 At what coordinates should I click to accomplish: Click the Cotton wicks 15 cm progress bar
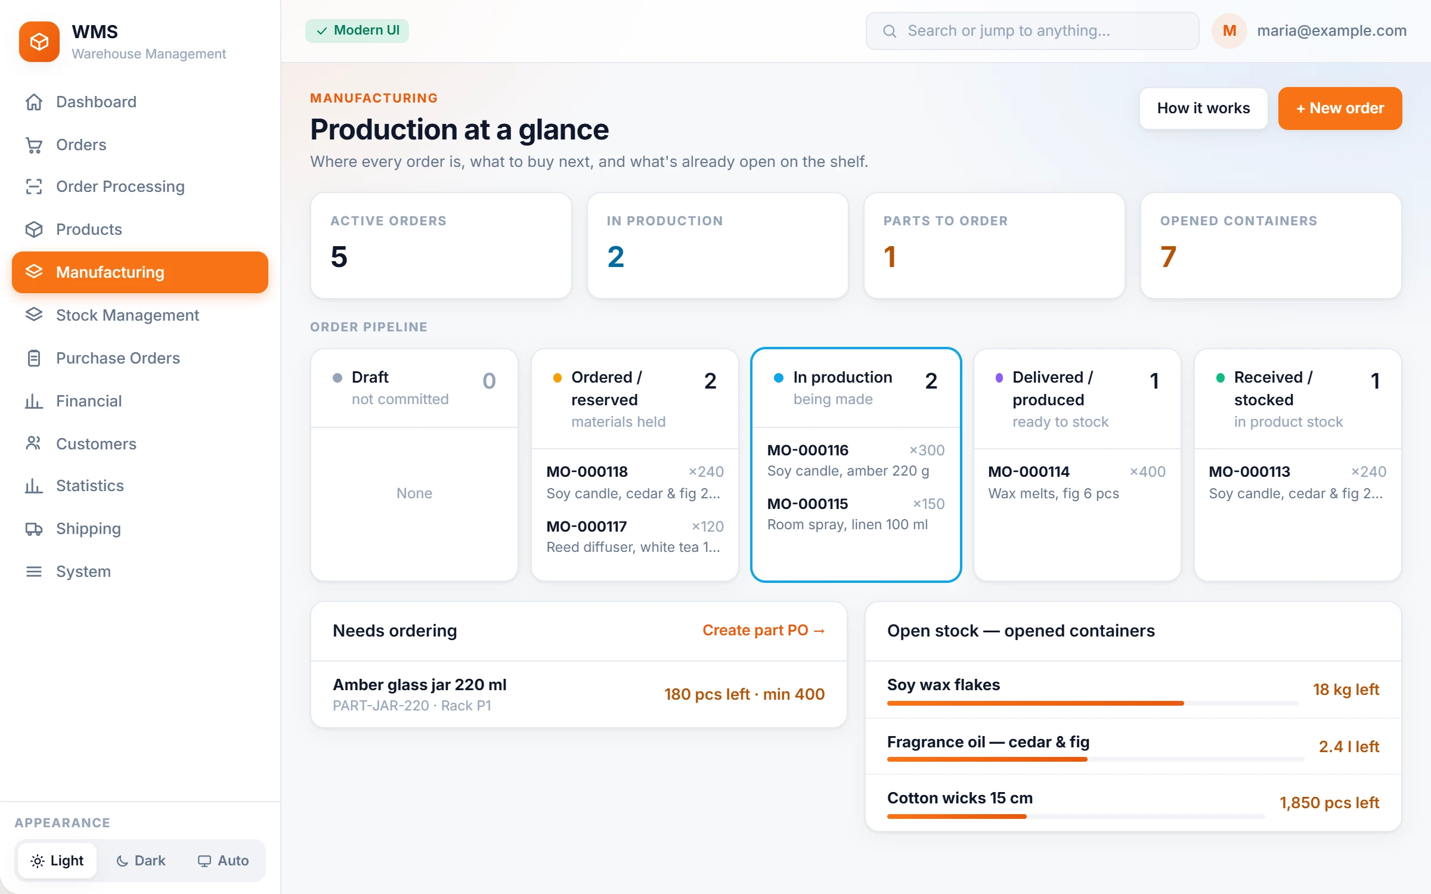pyautogui.click(x=1076, y=817)
